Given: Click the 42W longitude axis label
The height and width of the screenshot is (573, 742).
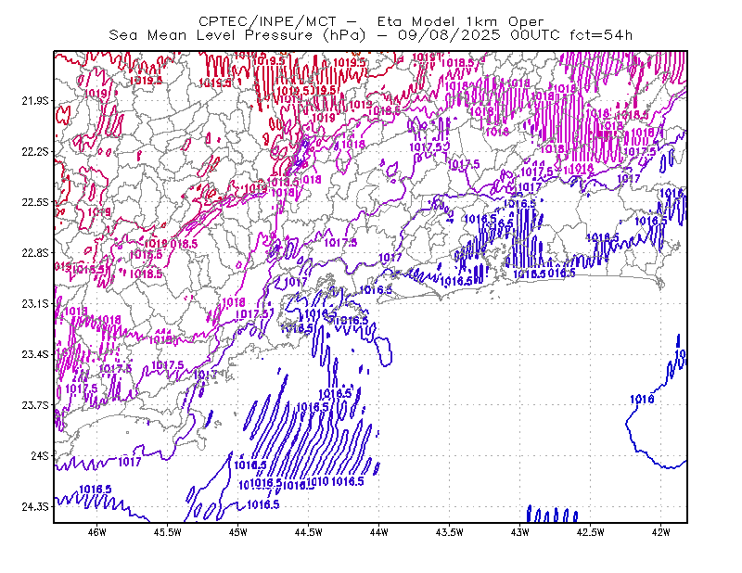Looking at the screenshot, I should [x=660, y=532].
